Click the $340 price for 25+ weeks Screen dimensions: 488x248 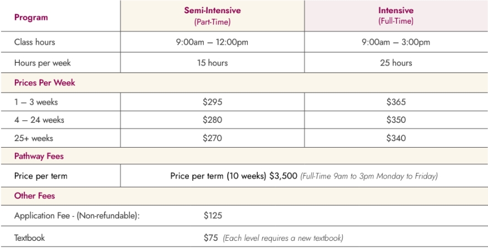point(395,138)
